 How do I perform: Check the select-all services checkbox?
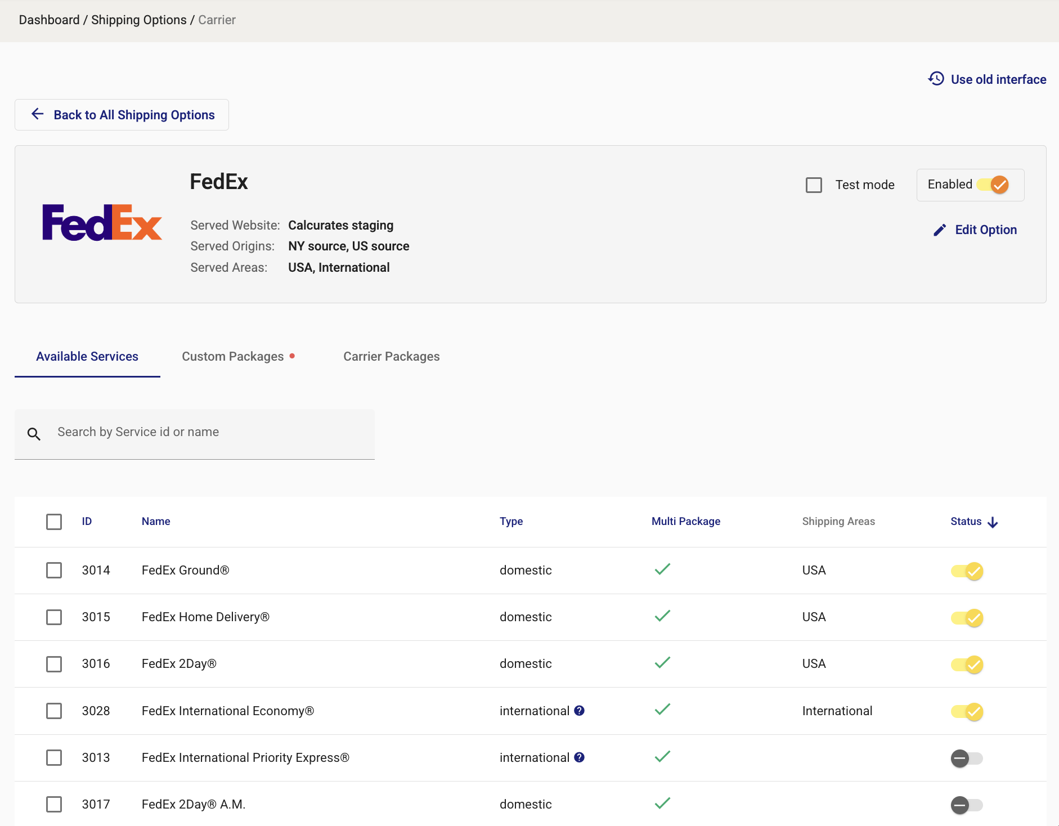pyautogui.click(x=54, y=522)
